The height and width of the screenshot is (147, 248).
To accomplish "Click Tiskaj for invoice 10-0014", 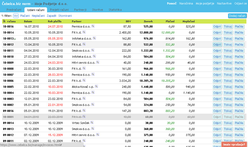I will pos(228,32).
